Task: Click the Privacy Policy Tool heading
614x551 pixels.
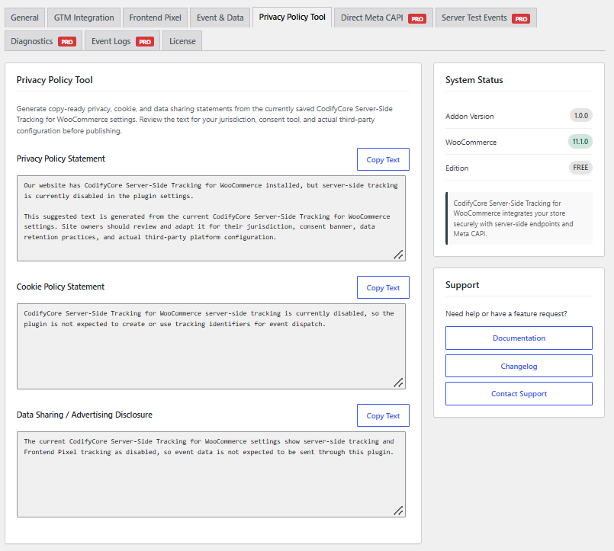Action: pyautogui.click(x=54, y=80)
